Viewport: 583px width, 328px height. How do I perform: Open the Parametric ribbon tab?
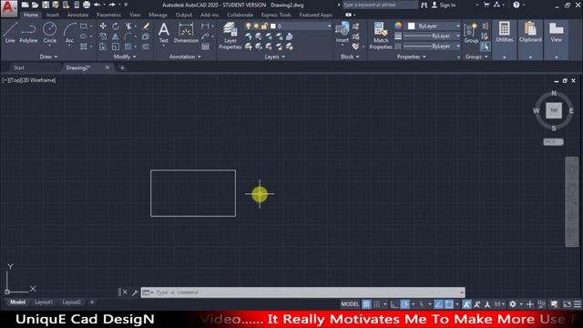(108, 15)
